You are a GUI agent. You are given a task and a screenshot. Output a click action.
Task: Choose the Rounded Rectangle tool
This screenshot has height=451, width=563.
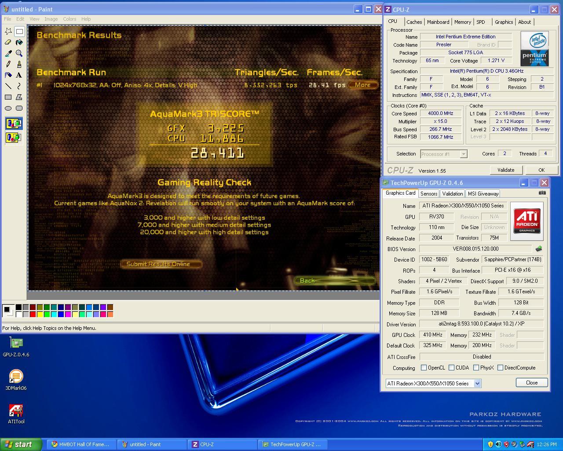pyautogui.click(x=19, y=108)
